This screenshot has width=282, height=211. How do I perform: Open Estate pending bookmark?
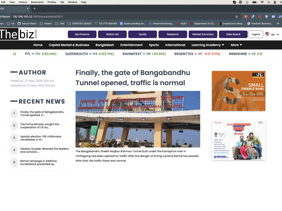click(x=133, y=24)
